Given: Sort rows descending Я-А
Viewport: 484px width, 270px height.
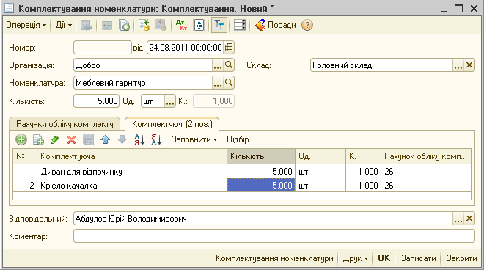Looking at the screenshot, I should pos(156,139).
